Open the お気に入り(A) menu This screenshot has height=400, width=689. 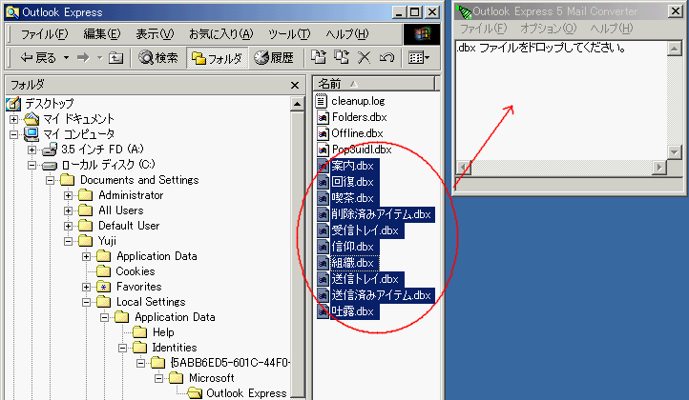[x=221, y=33]
